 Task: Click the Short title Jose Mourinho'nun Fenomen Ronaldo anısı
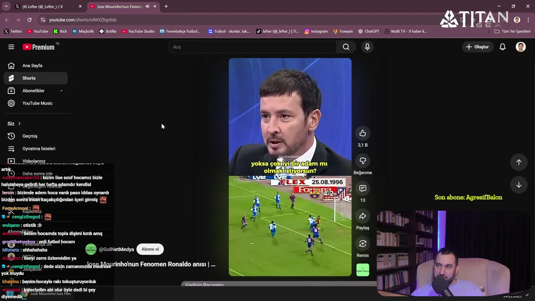click(x=150, y=264)
